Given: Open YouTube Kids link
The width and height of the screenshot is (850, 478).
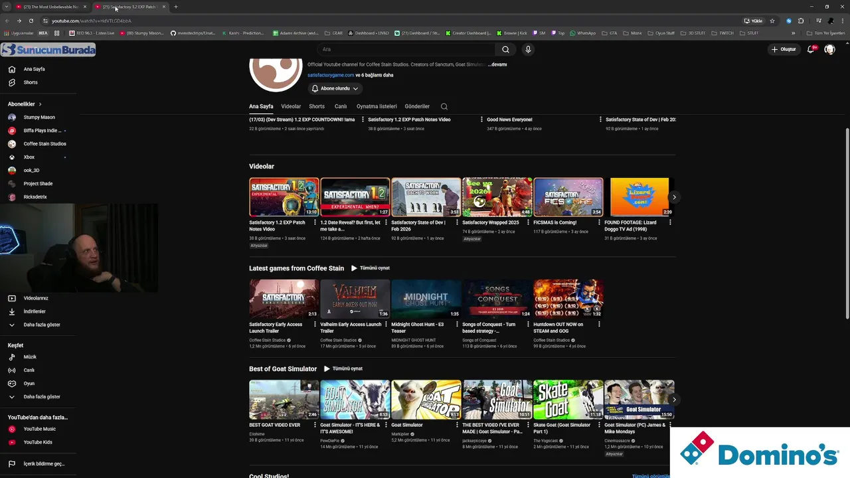Looking at the screenshot, I should point(38,442).
